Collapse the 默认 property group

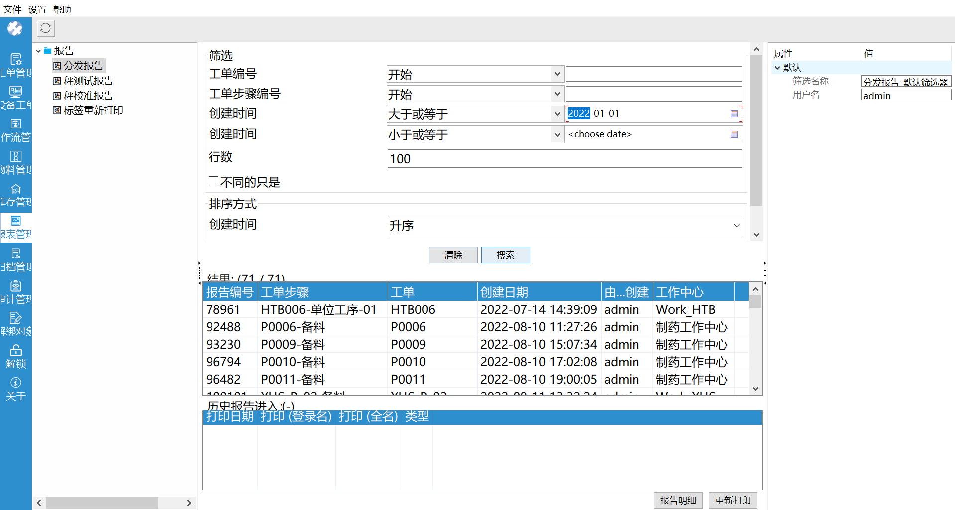click(x=777, y=68)
